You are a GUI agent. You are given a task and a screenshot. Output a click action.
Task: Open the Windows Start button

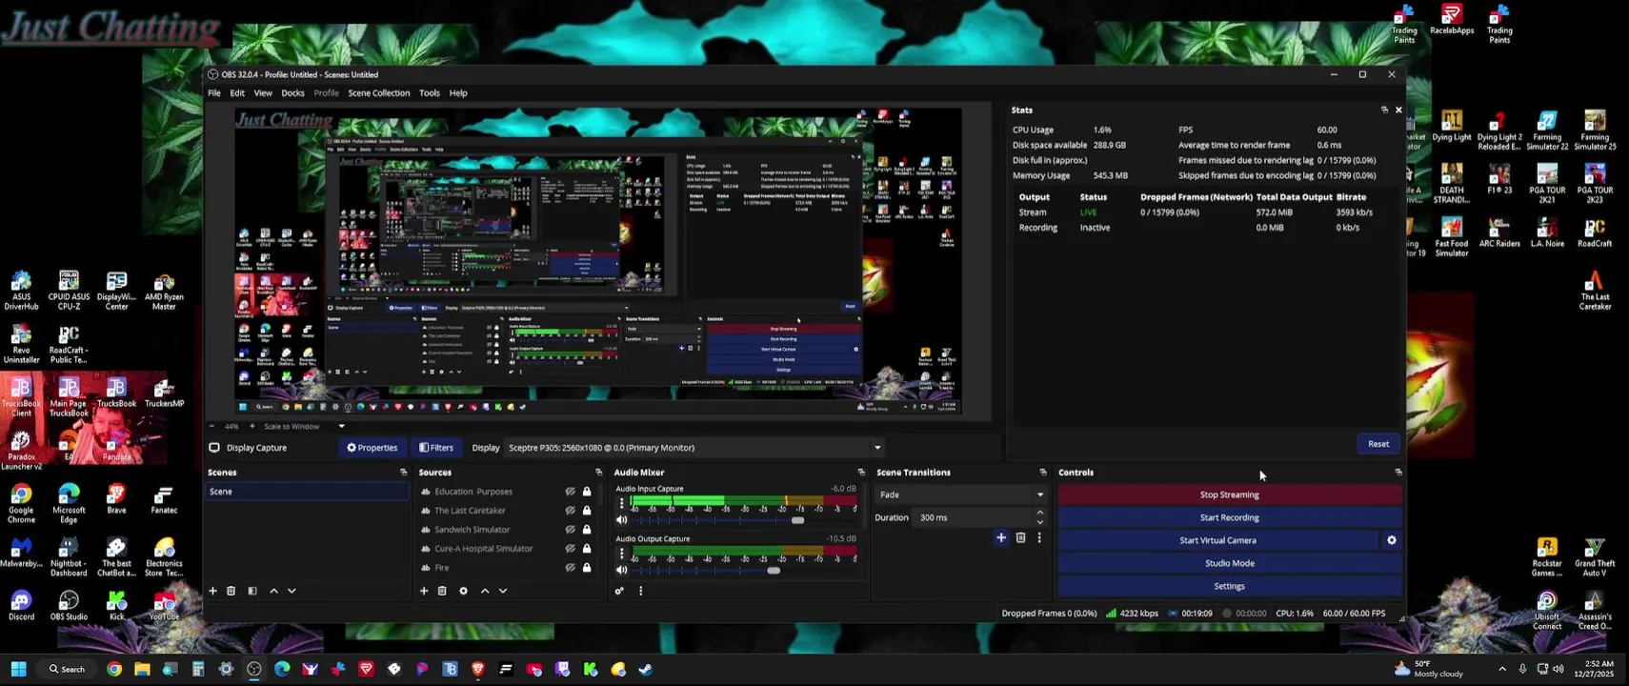18,669
